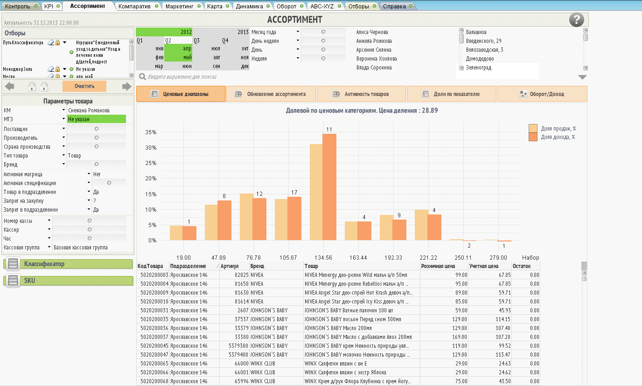
Task: Select year 2012 in the calendar
Action: (164, 32)
